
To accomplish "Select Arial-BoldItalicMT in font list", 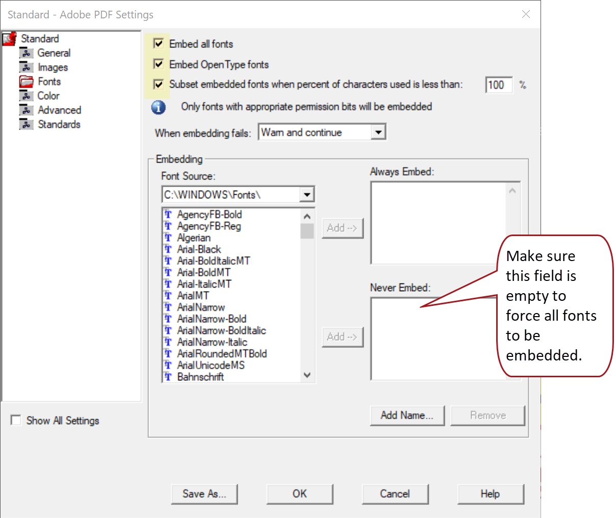I will [213, 261].
